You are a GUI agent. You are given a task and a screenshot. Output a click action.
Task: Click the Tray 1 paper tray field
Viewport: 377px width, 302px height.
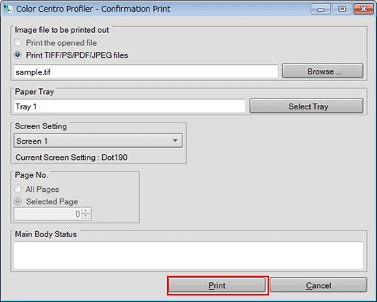130,107
